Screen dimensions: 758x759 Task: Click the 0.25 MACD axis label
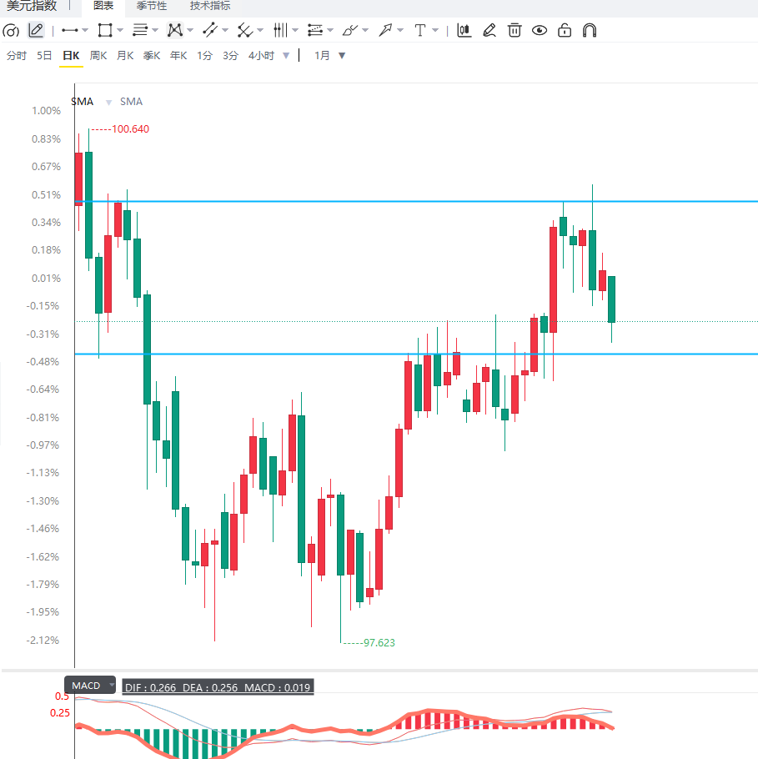pos(59,713)
